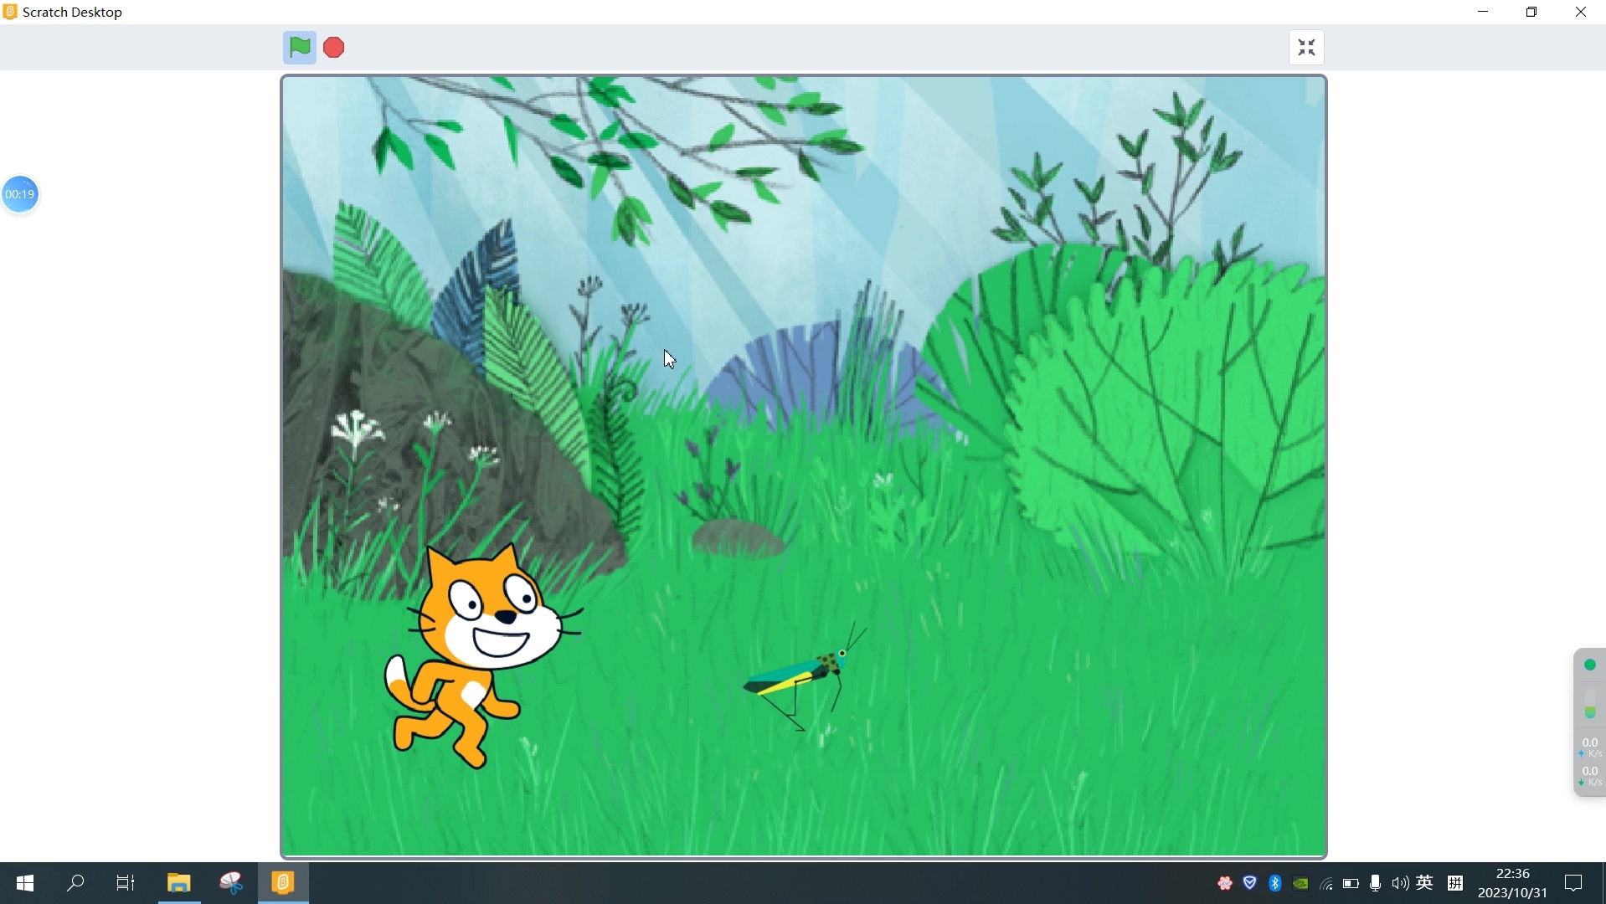Open File Explorer from the taskbar
The height and width of the screenshot is (904, 1606).
click(178, 884)
